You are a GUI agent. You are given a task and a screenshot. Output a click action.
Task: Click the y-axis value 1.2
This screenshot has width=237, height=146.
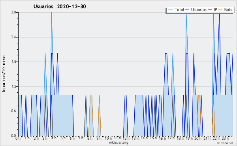[x=13, y=86]
